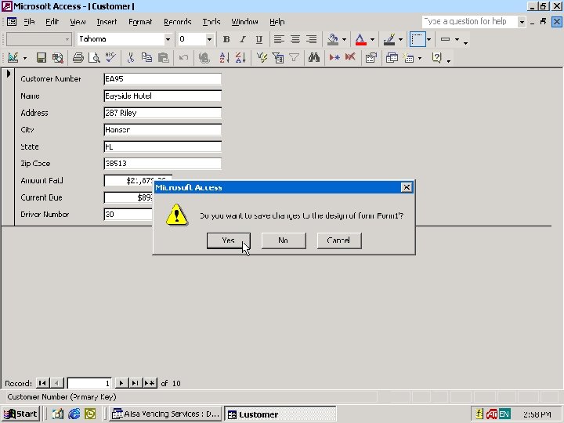Open the View mode dropdown arrow

(25, 58)
